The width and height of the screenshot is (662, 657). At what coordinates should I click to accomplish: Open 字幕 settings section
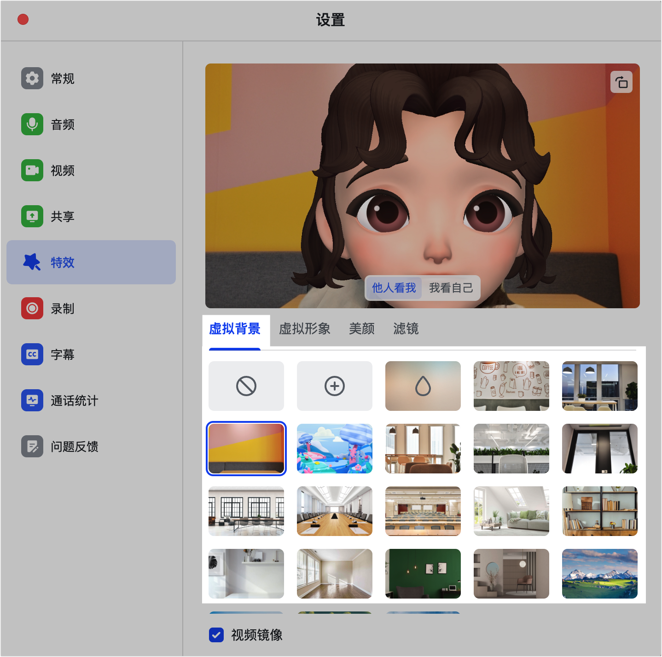click(x=91, y=354)
